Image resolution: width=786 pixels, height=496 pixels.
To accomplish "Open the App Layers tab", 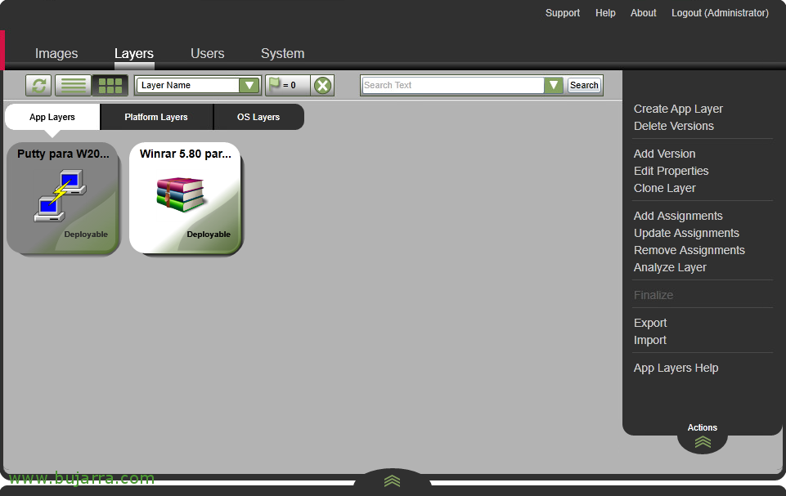I will coord(52,117).
